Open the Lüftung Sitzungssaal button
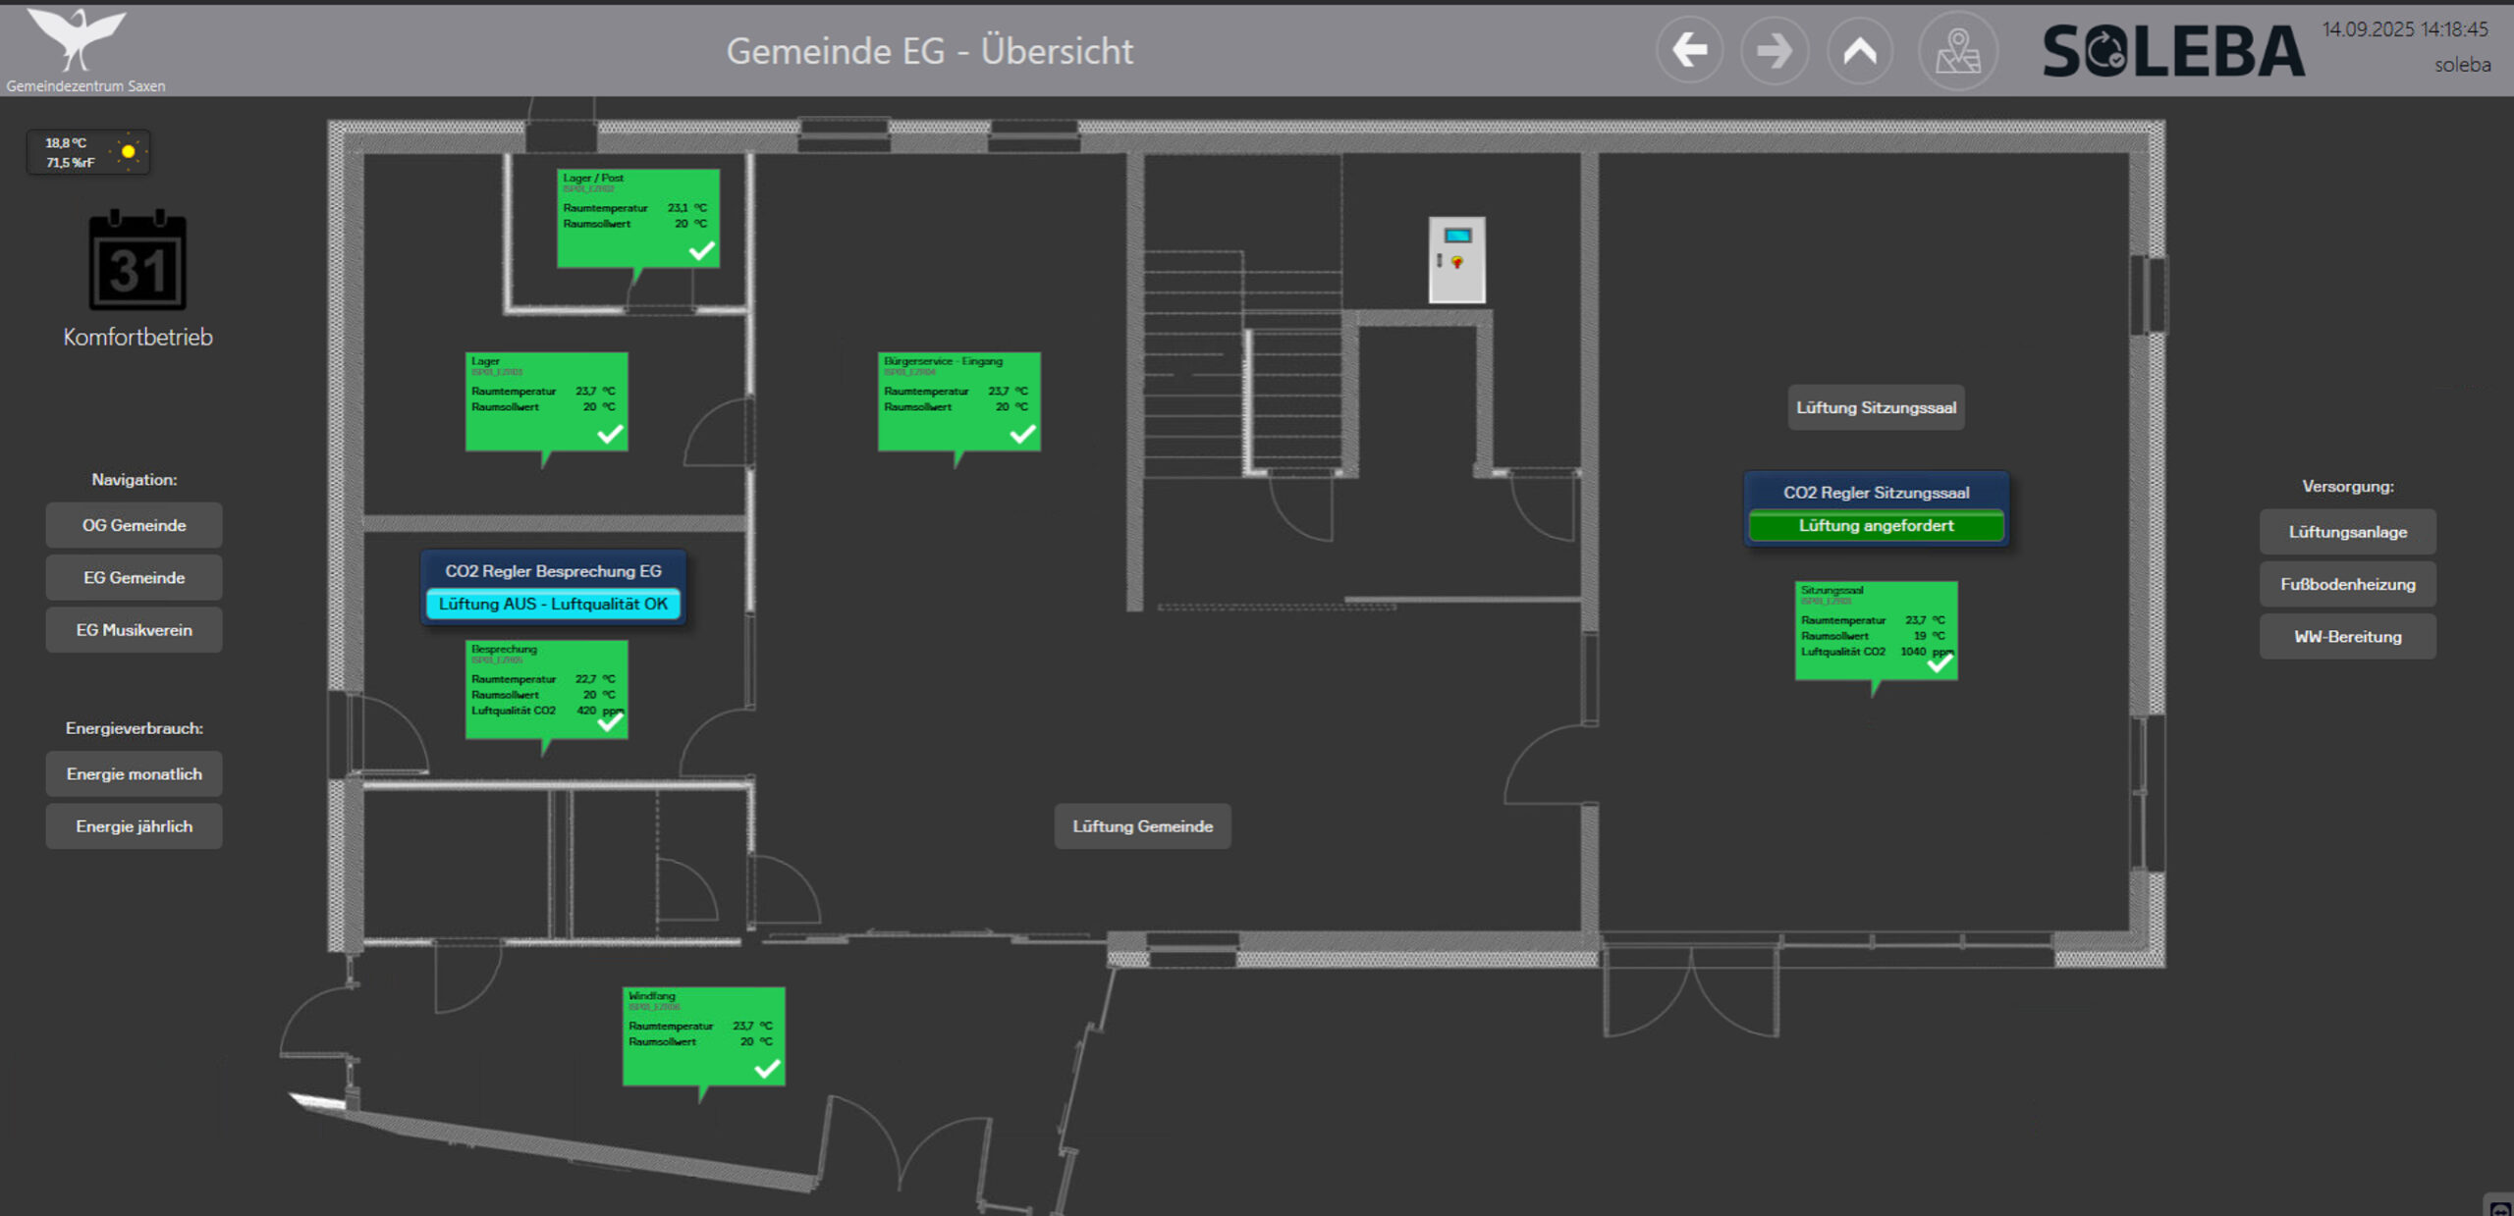2514x1216 pixels. pos(1876,408)
